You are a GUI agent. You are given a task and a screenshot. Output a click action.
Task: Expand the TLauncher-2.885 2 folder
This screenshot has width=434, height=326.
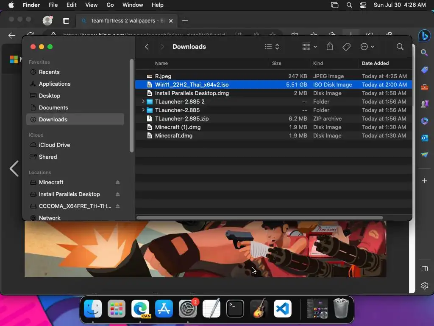point(143,101)
